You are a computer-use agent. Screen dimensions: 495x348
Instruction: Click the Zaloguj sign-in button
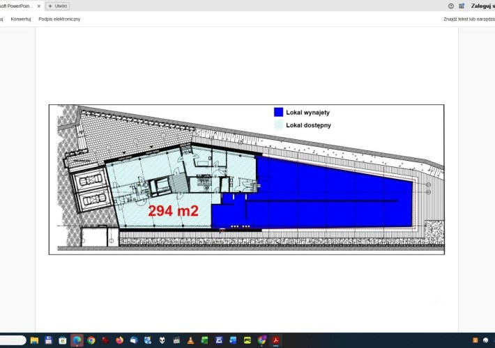coord(482,6)
